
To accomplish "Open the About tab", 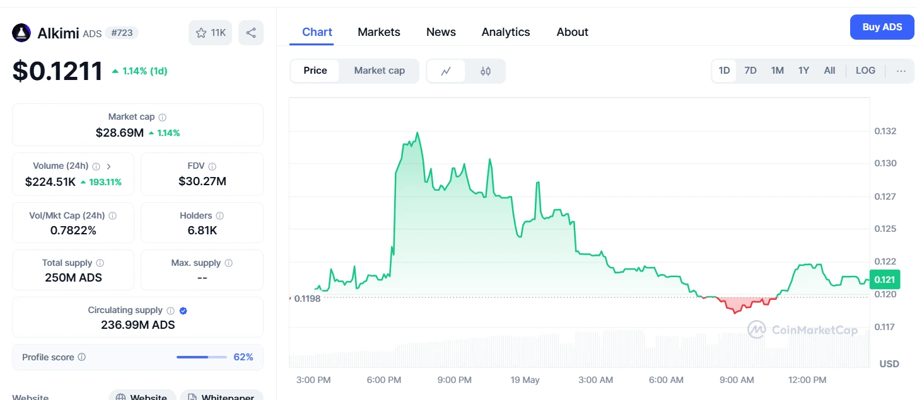I will coord(573,32).
